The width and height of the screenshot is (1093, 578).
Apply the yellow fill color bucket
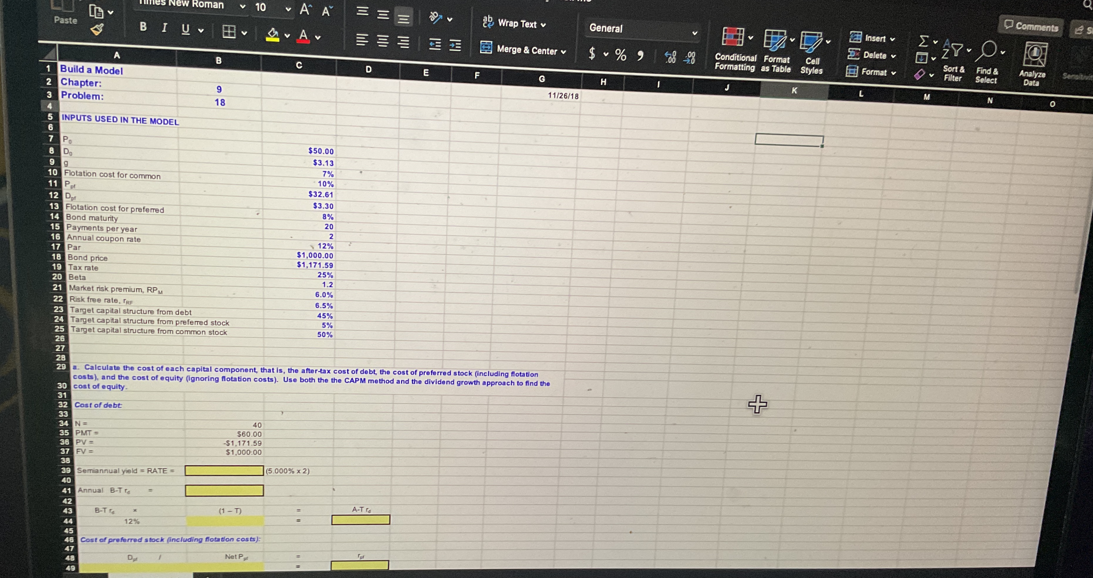coord(273,34)
